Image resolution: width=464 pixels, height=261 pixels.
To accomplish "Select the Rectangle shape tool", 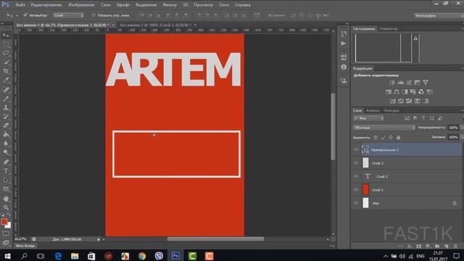I will coord(6,188).
